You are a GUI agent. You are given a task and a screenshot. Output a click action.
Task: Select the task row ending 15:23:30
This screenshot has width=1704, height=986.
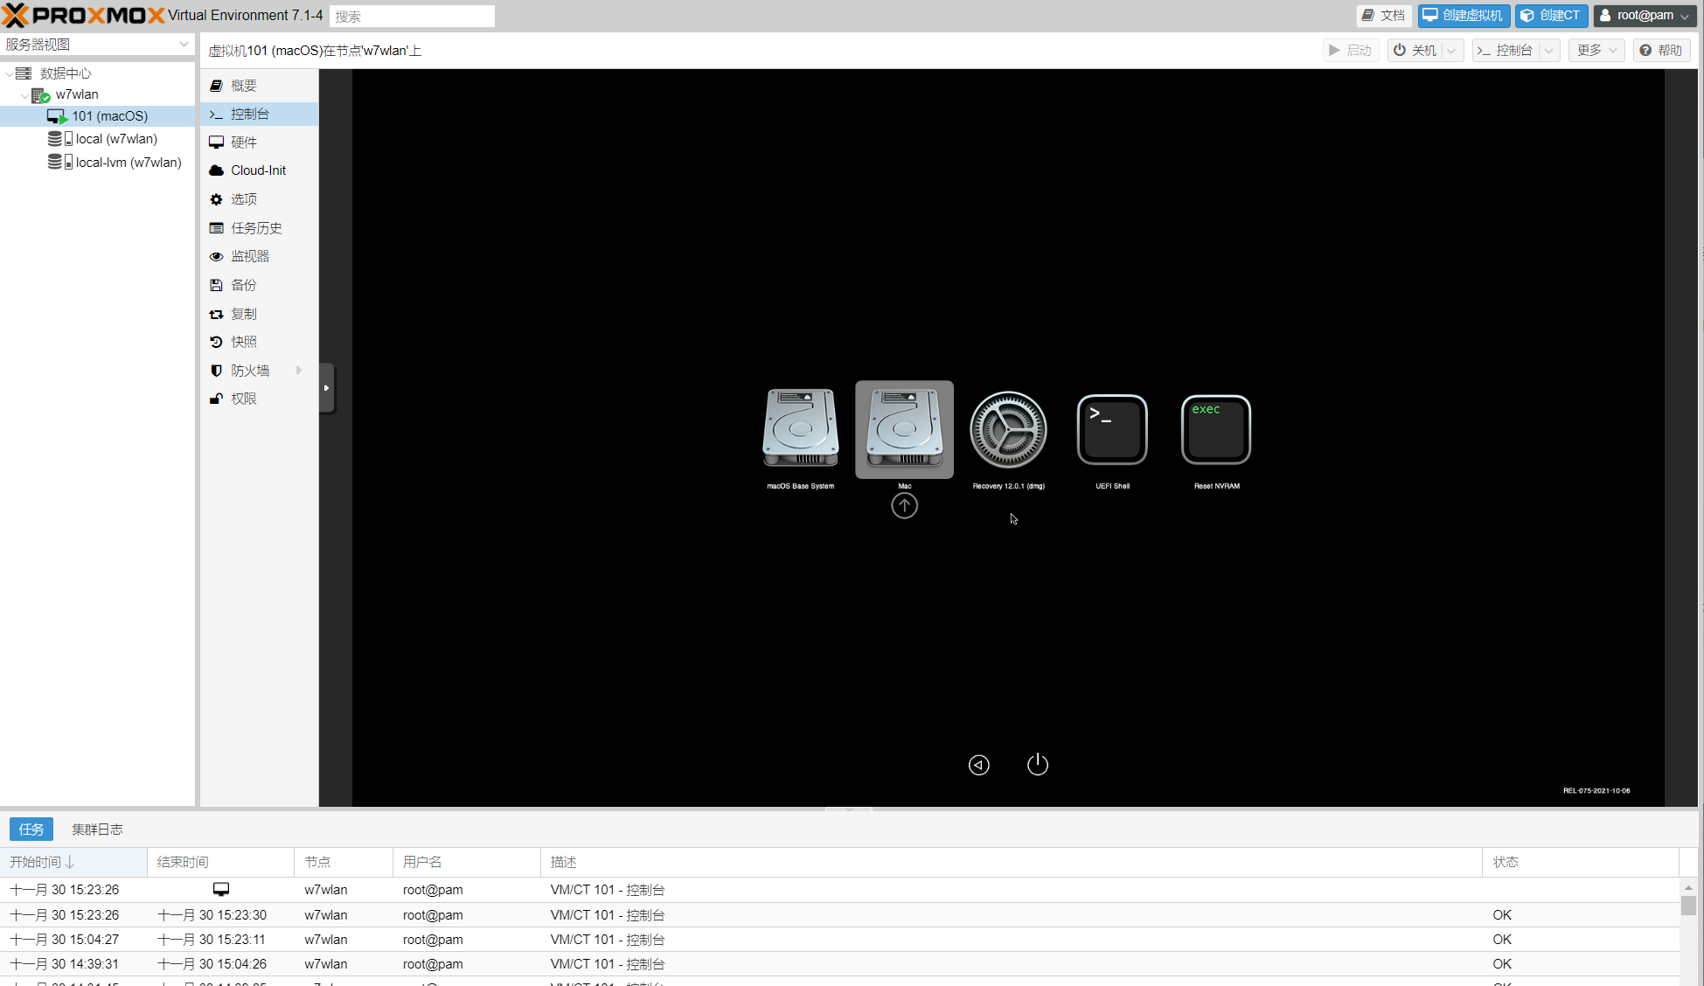coord(839,914)
